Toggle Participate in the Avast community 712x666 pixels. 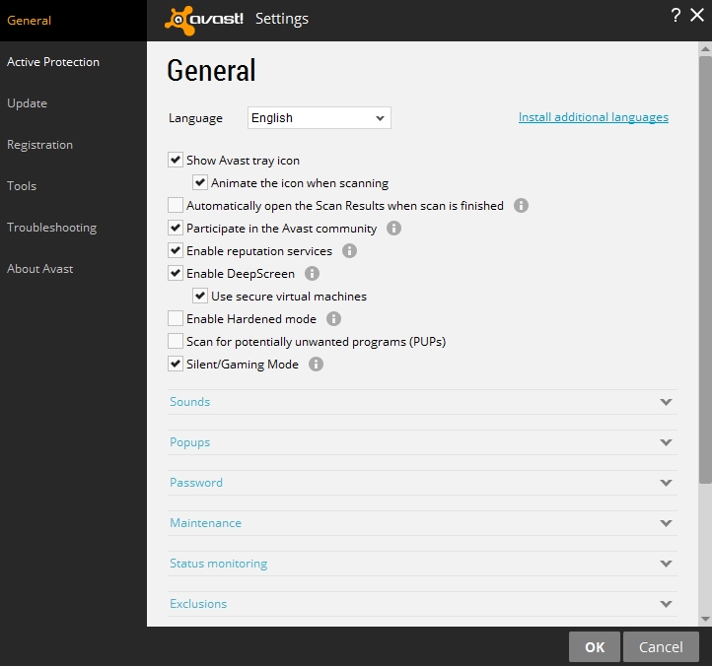(176, 228)
